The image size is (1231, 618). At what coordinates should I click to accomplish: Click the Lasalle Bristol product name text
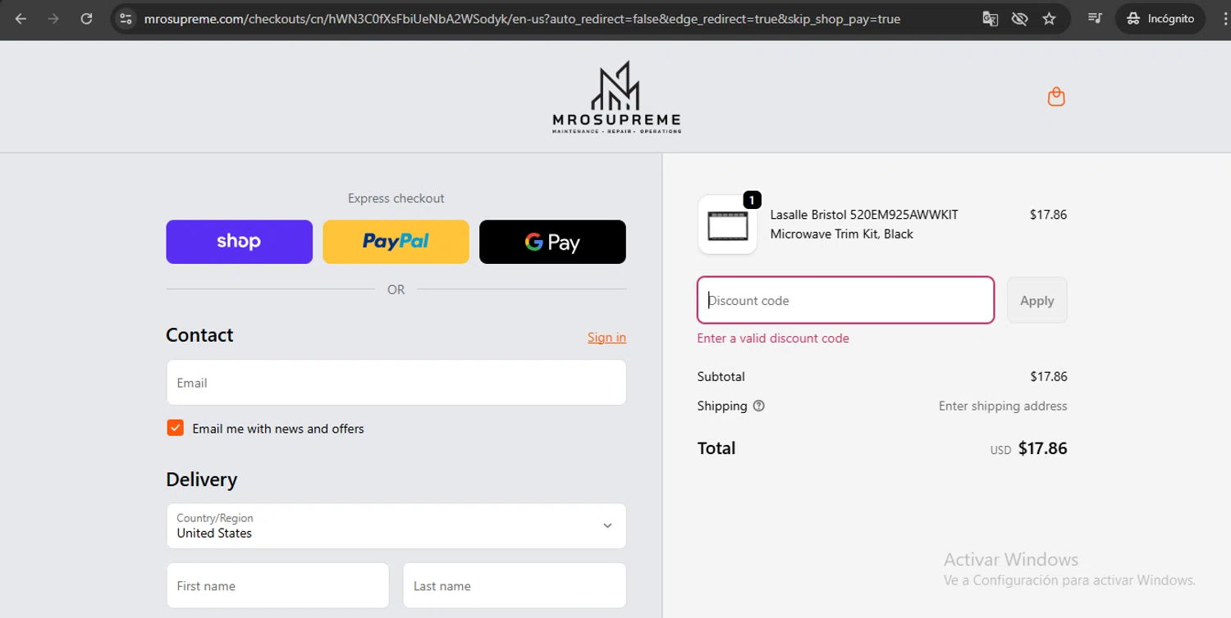(864, 225)
